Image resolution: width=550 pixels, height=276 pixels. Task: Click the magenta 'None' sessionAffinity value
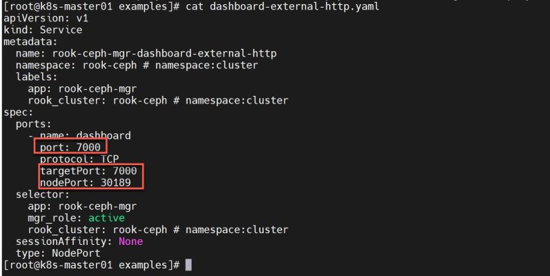[x=130, y=241]
